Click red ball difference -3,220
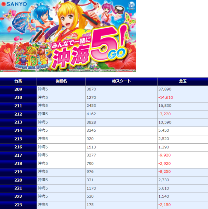Viewport: 208px width, 209px height. click(x=165, y=114)
